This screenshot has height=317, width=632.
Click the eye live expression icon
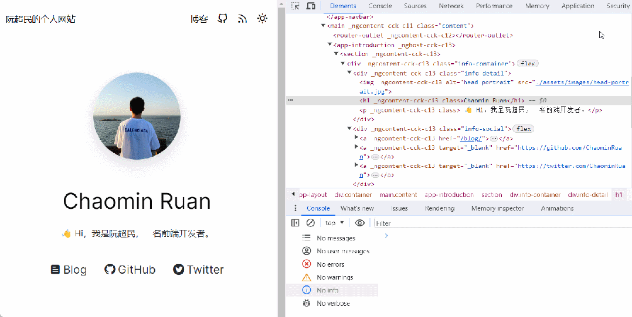(x=360, y=223)
